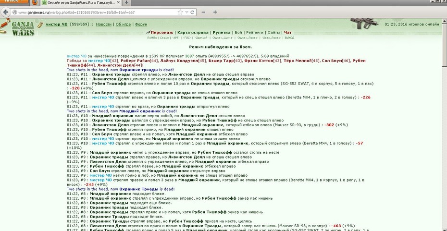Open Роберт Райан in victory line
This screenshot has width=447, height=231.
click(x=134, y=61)
